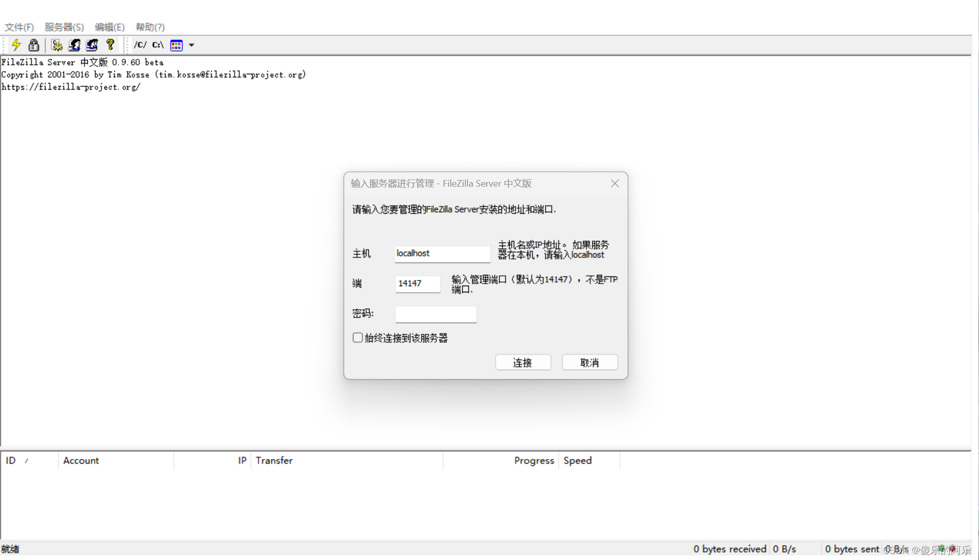Expand the dropdown arrow beside the grid icon
Screen dimensions: 979x560
point(191,45)
